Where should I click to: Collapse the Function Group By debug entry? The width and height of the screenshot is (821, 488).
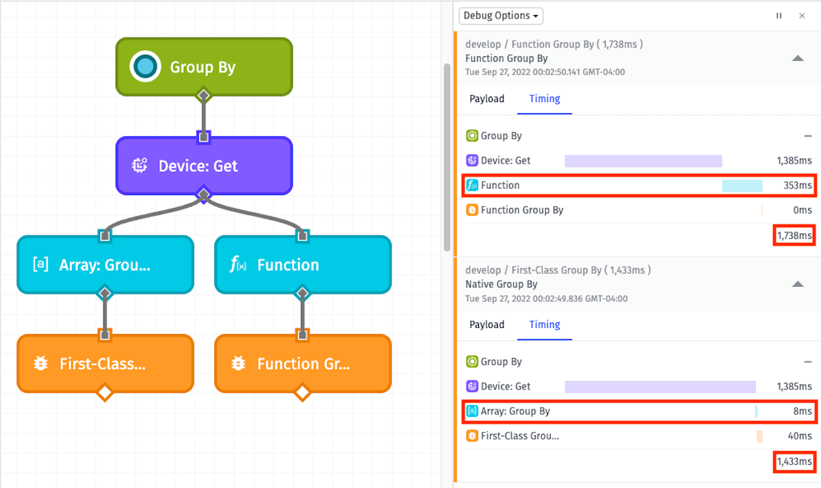798,59
